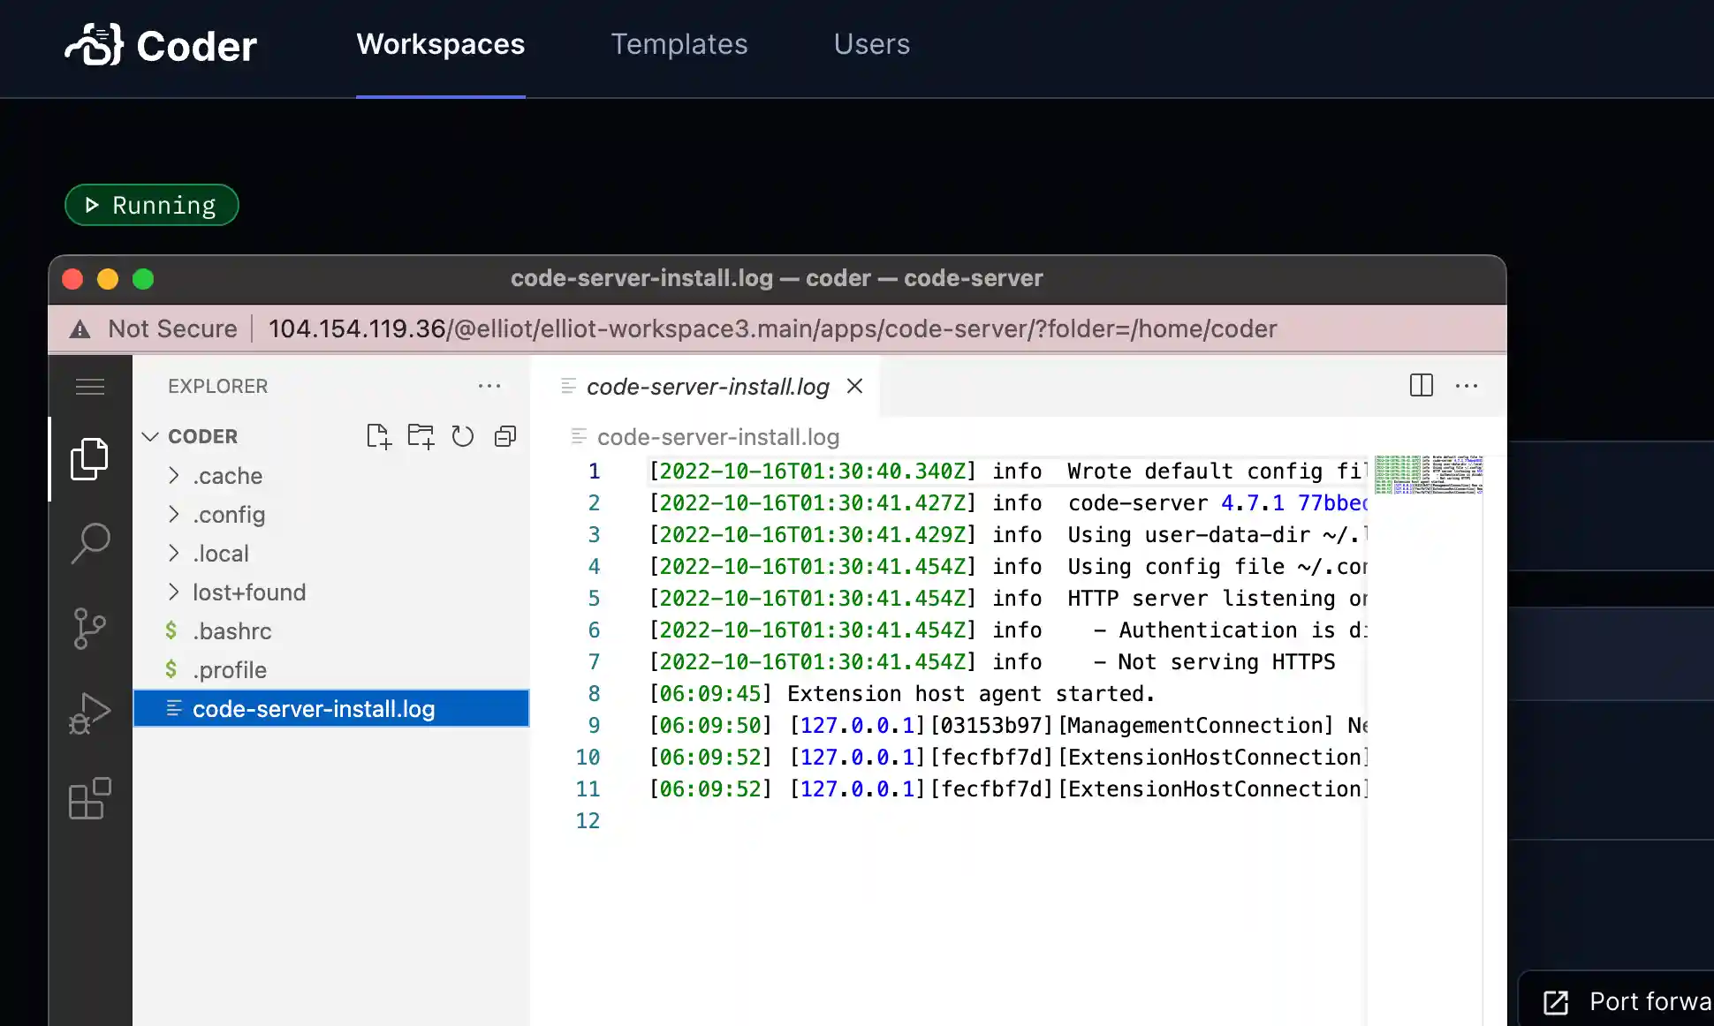Click the New Folder icon in explorer
This screenshot has height=1026, width=1714.
click(x=421, y=436)
